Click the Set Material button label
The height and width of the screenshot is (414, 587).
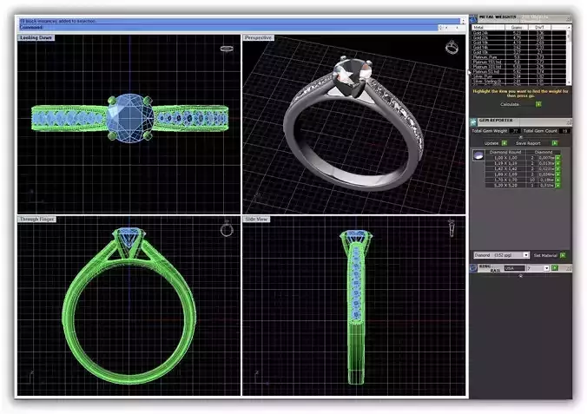click(545, 255)
